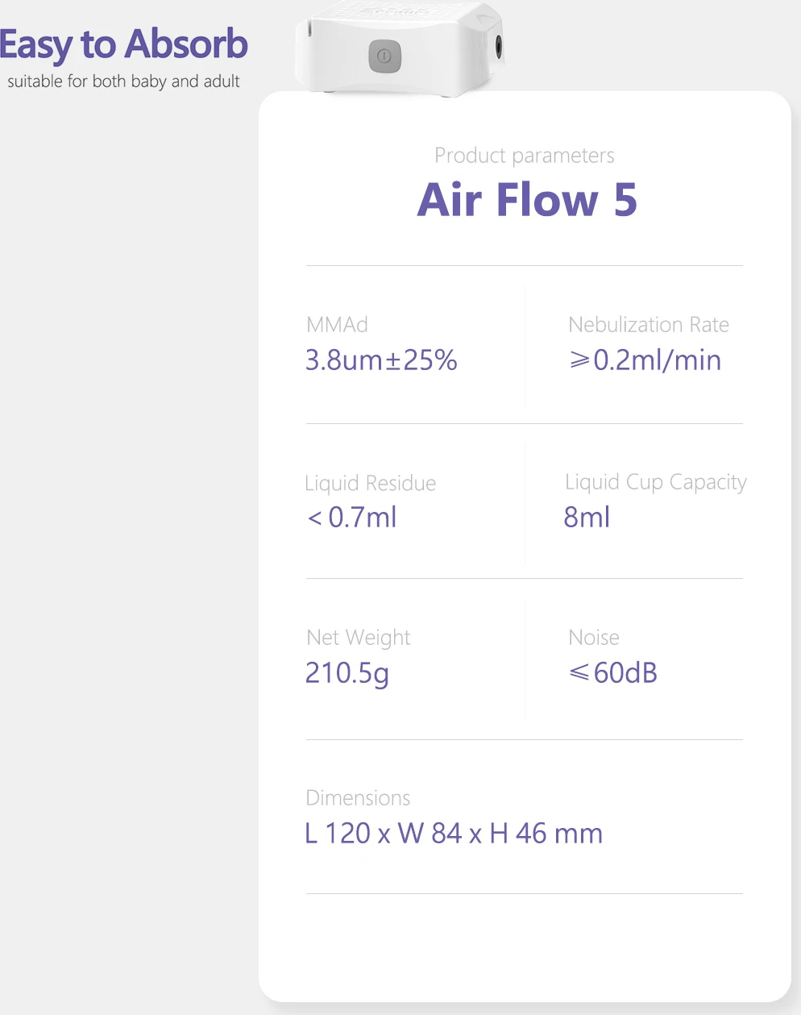Click the nebulizer product image
The width and height of the screenshot is (801, 1015).
pos(400,50)
